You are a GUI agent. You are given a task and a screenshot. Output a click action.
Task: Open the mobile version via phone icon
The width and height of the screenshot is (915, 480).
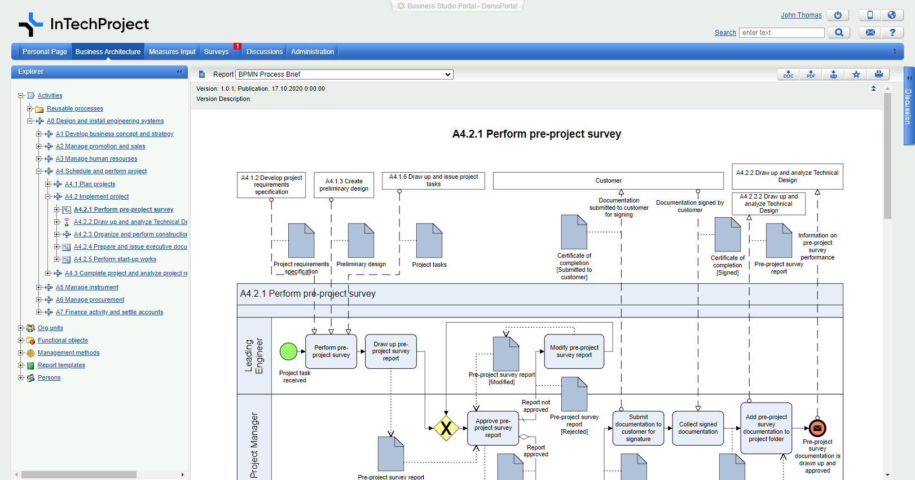pyautogui.click(x=870, y=15)
